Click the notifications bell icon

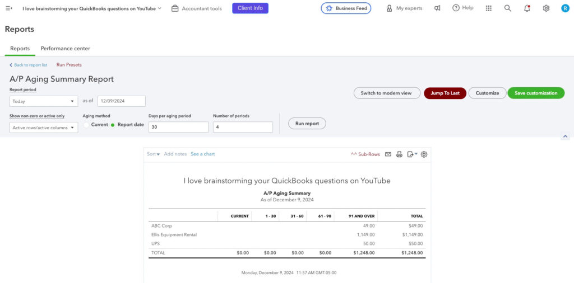527,8
